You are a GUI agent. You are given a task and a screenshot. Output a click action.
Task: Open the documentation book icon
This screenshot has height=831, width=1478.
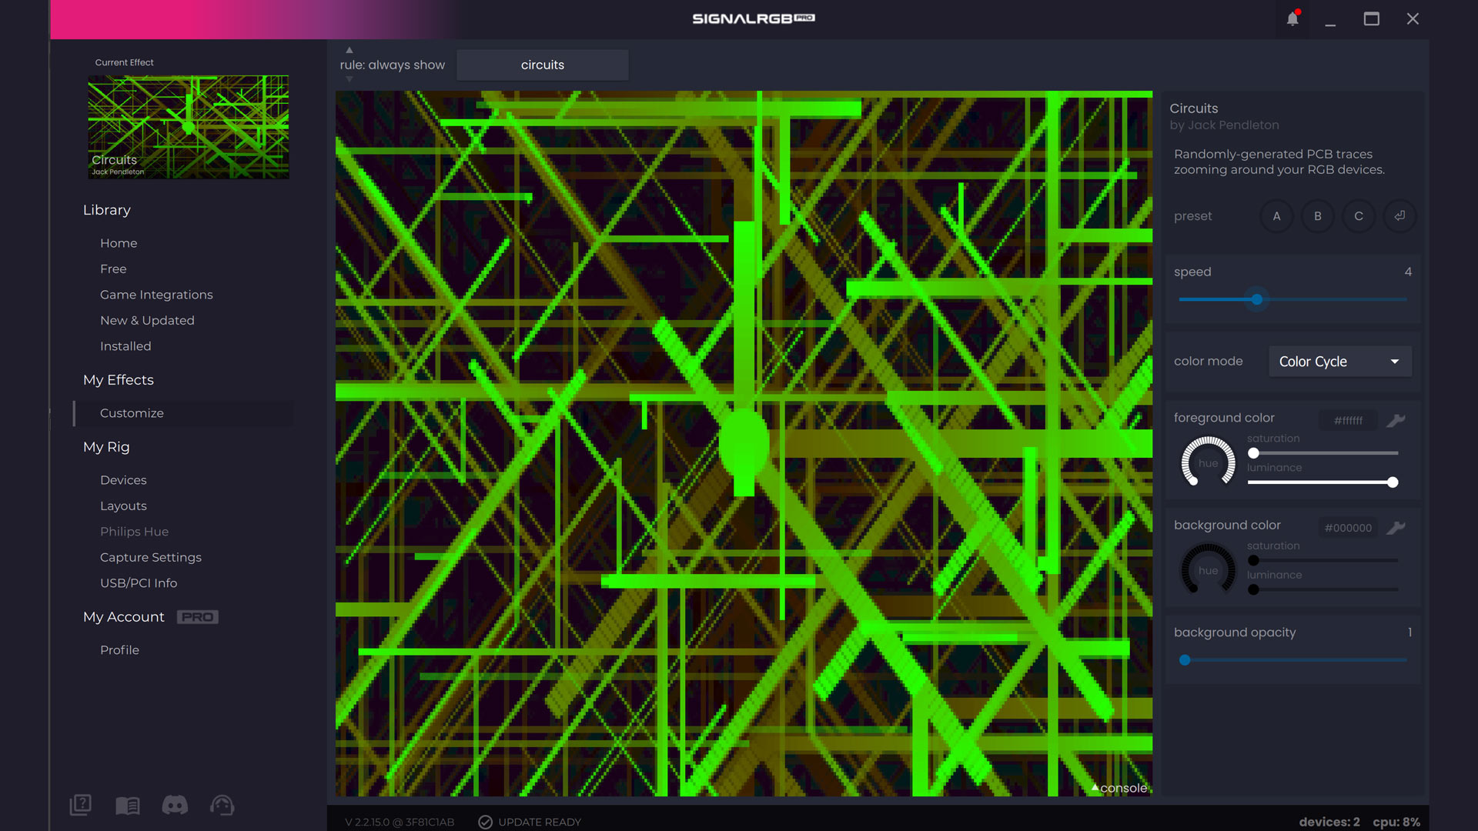tap(128, 805)
